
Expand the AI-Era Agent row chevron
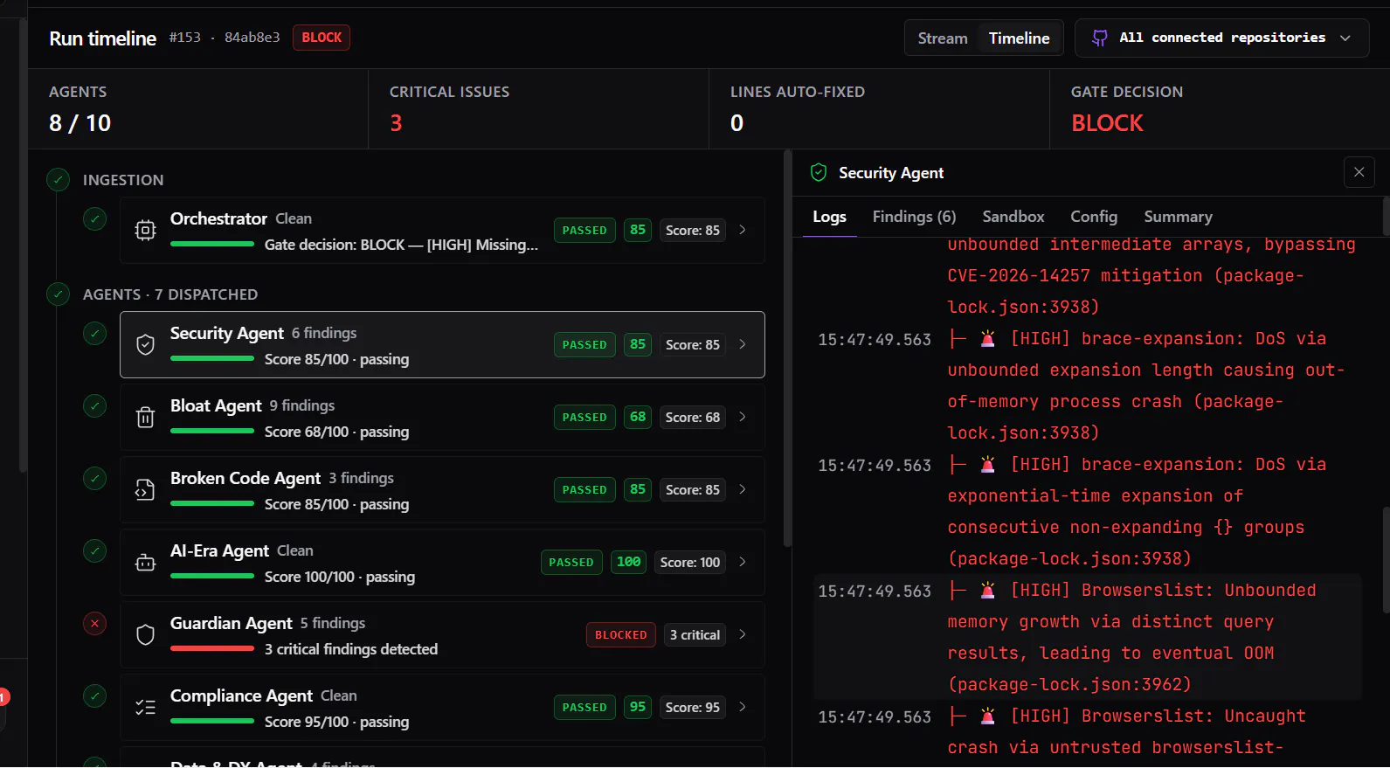click(743, 562)
